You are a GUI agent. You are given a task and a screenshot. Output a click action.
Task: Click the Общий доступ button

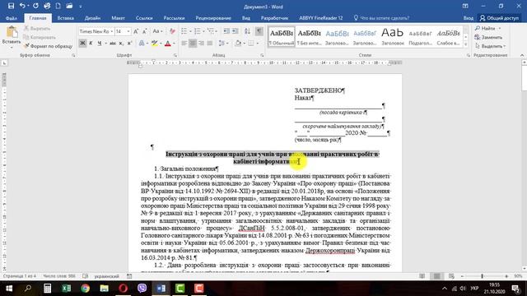(x=499, y=18)
